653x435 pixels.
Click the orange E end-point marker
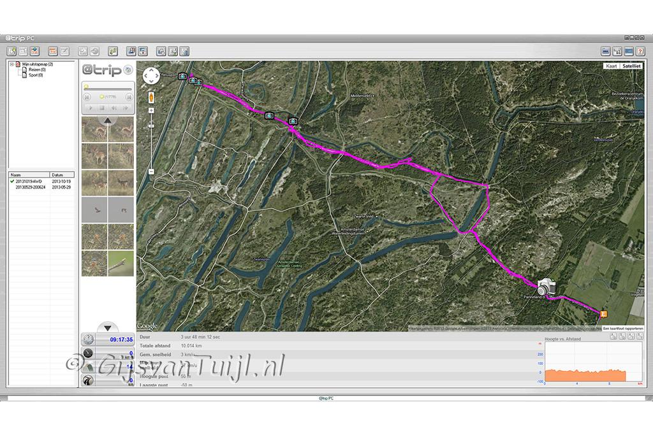(603, 314)
